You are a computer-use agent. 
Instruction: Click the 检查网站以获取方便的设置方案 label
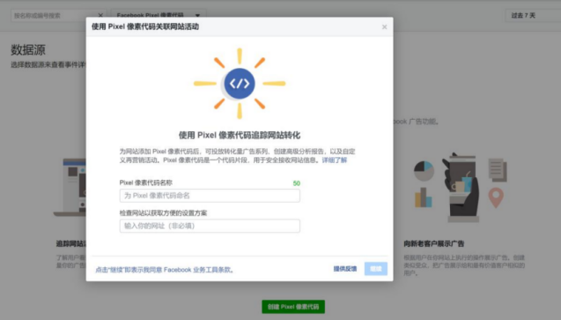click(x=163, y=213)
